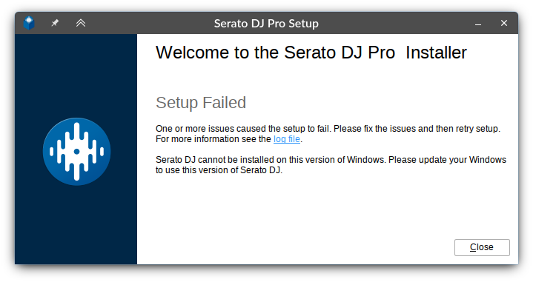
Task: Click the dark navy sidebar area below logo
Action: (x=76, y=225)
